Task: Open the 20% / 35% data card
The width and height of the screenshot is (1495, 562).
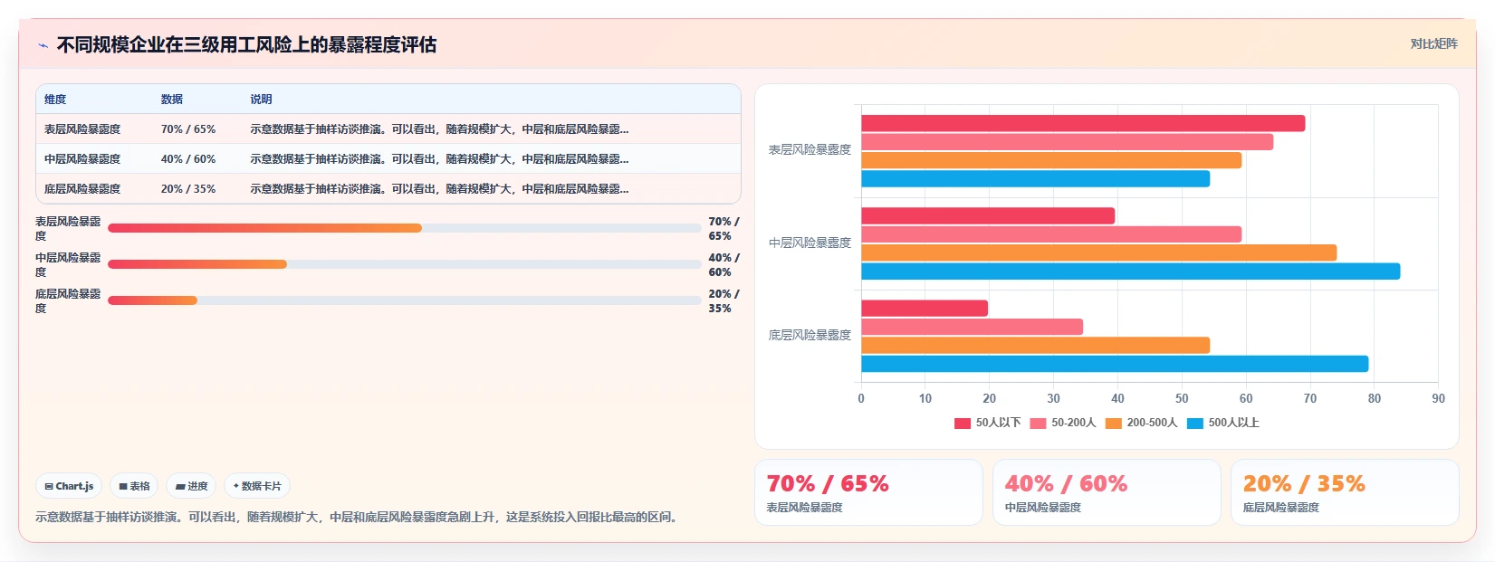Action: click(1345, 492)
